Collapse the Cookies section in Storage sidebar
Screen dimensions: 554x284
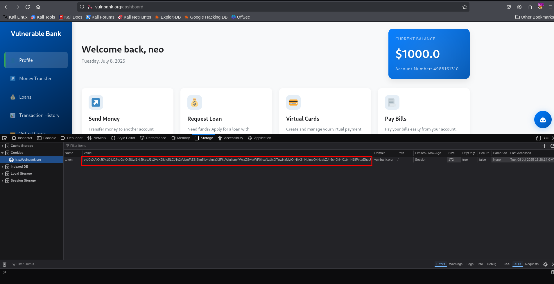(x=3, y=153)
